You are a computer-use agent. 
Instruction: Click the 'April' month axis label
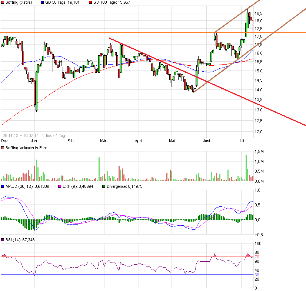click(139, 141)
